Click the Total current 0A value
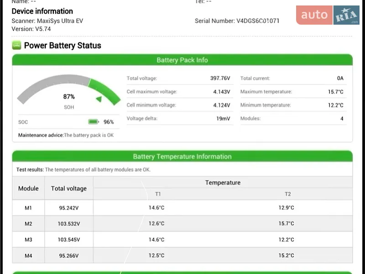 340,78
